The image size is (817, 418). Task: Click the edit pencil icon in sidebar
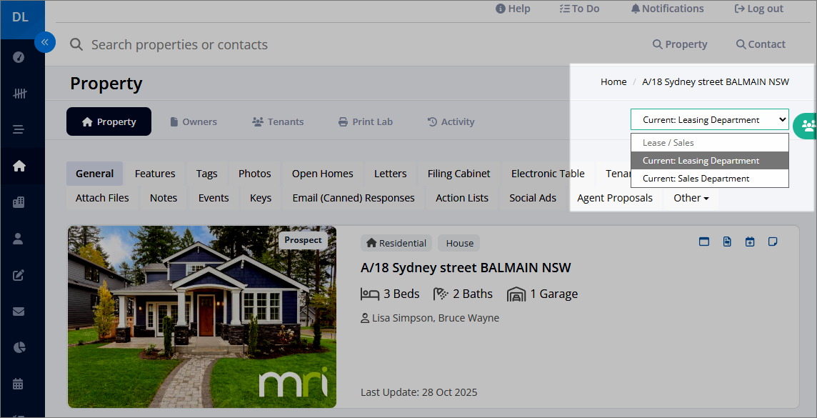point(19,275)
